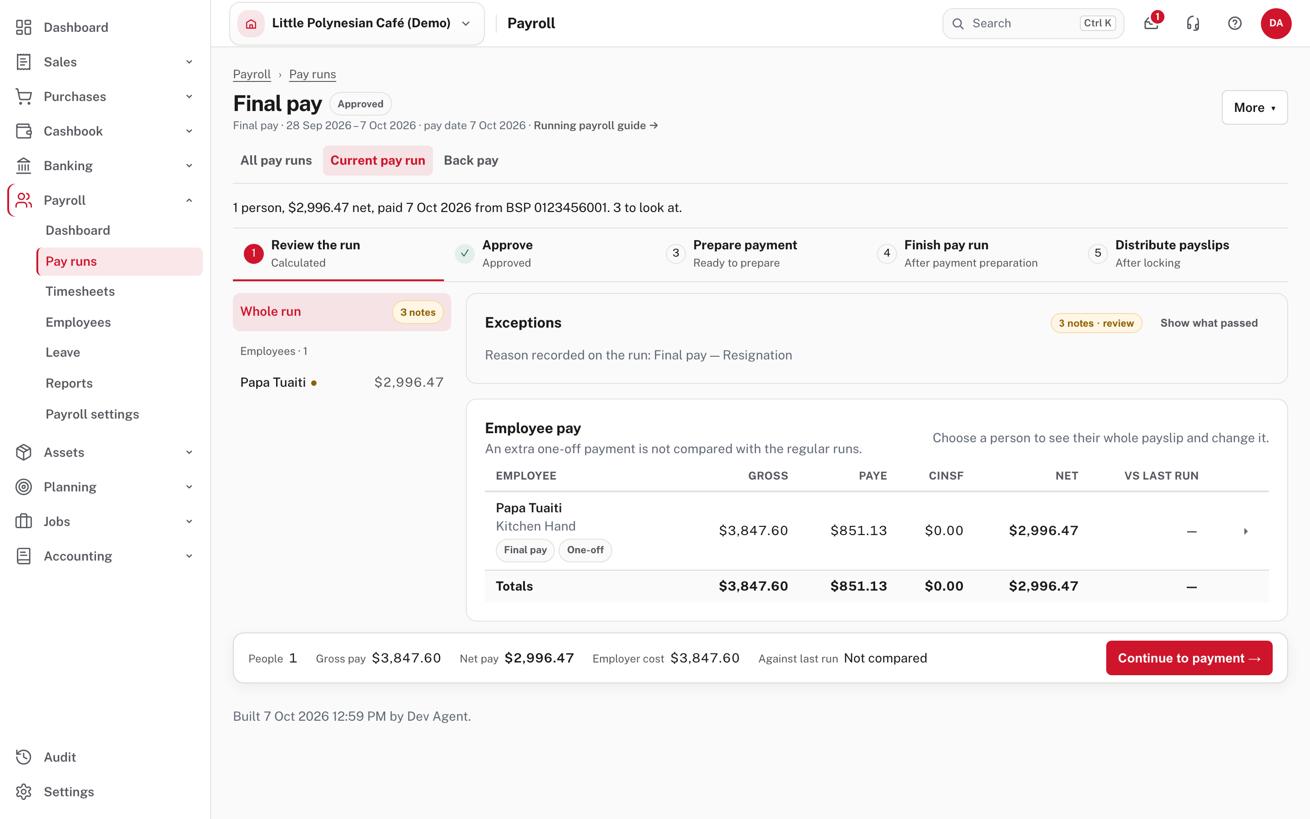Image resolution: width=1310 pixels, height=819 pixels.
Task: Click the Dashboard grid icon in sidebar
Action: 23,27
